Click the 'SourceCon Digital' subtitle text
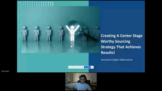Screen dimensions: 162x91 [x=110, y=60]
